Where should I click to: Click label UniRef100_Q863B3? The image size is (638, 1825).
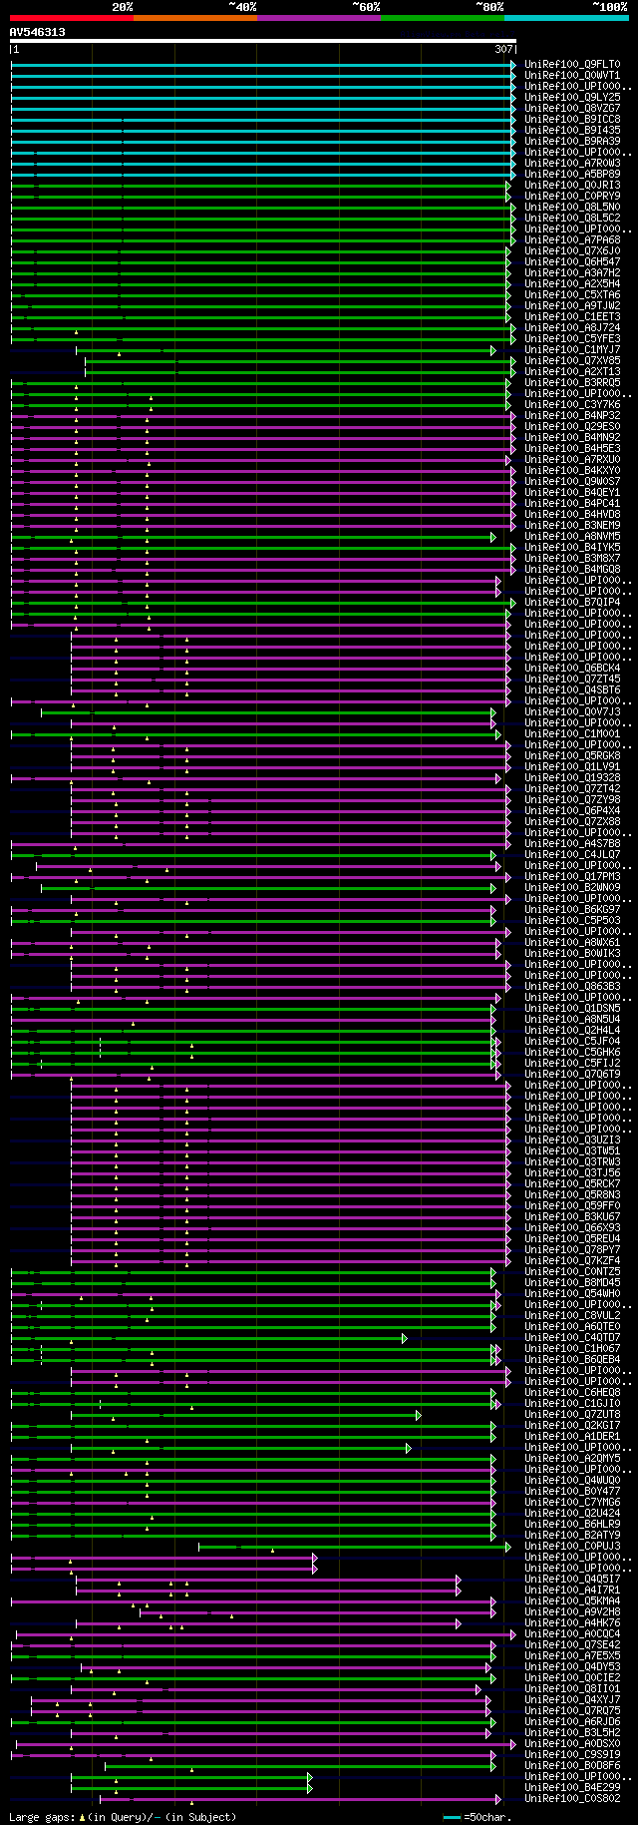(x=572, y=987)
